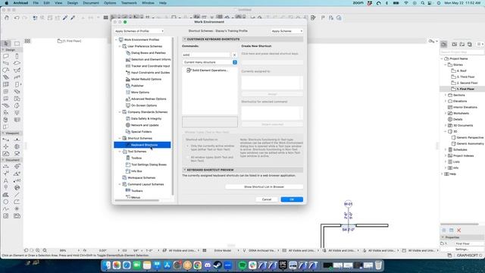The width and height of the screenshot is (485, 273).
Task: Select Tool Settings Dialog Boxes tree item
Action: (x=149, y=165)
